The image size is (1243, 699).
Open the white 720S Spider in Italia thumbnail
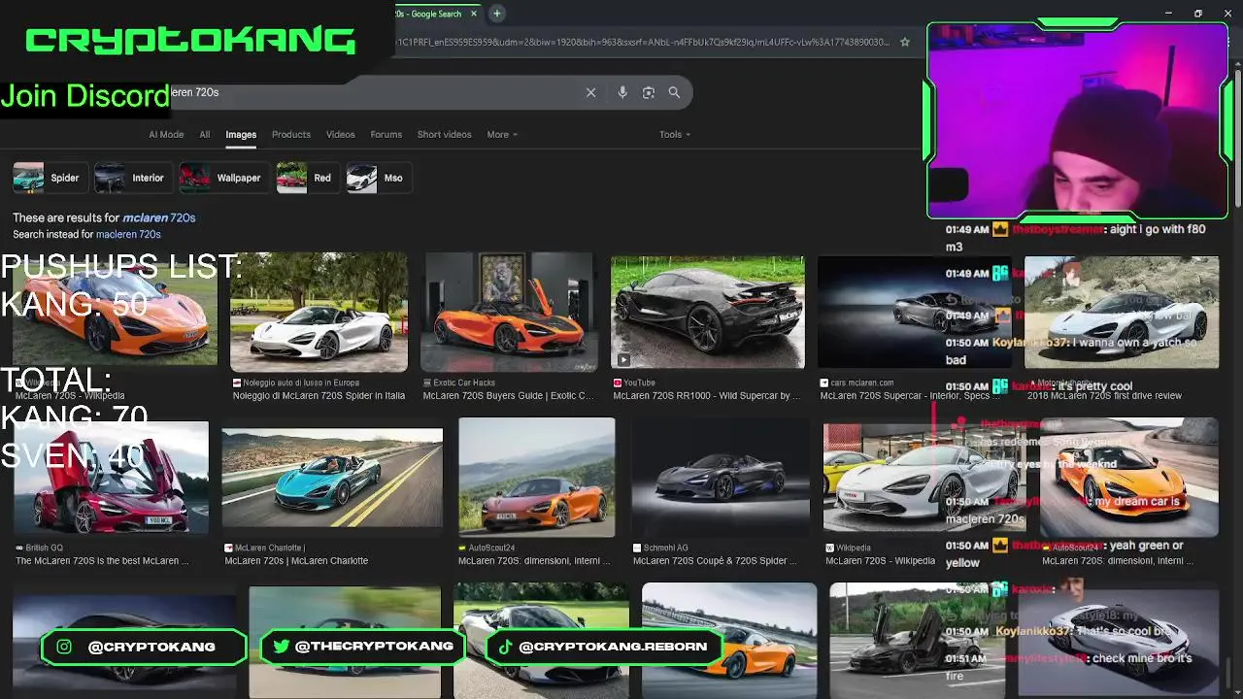point(319,313)
